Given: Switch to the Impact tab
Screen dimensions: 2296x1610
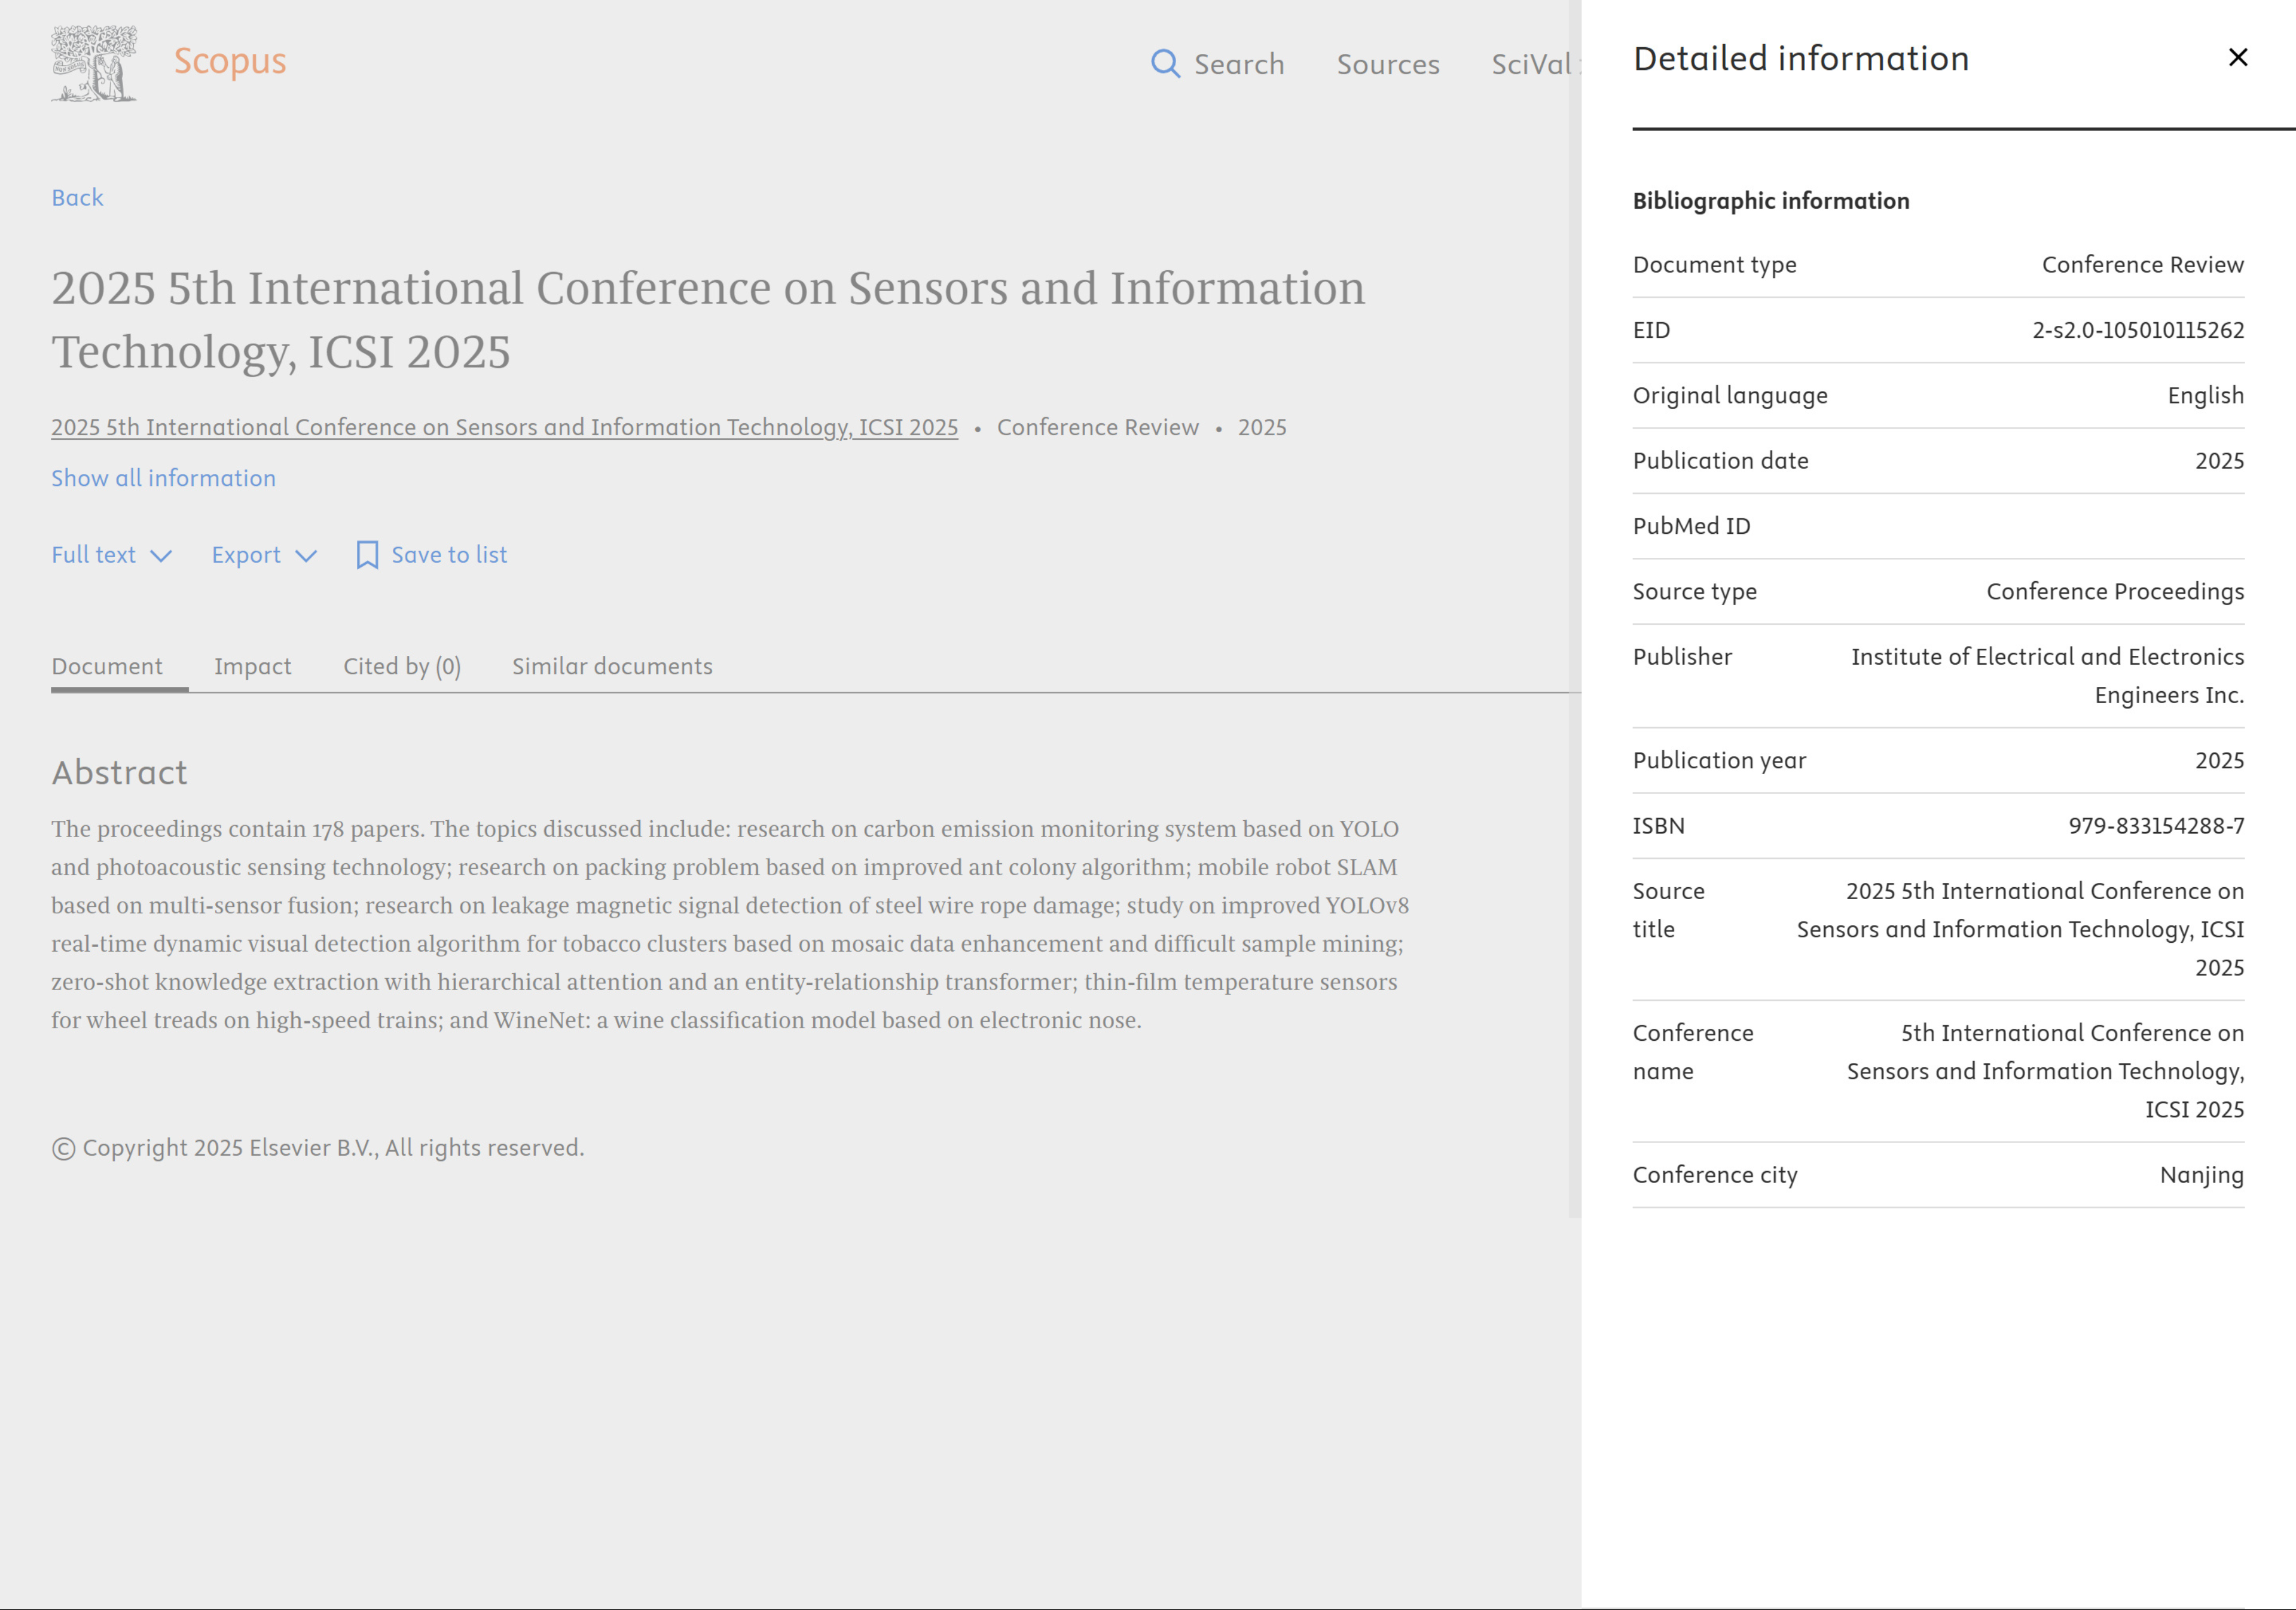Looking at the screenshot, I should 252,666.
